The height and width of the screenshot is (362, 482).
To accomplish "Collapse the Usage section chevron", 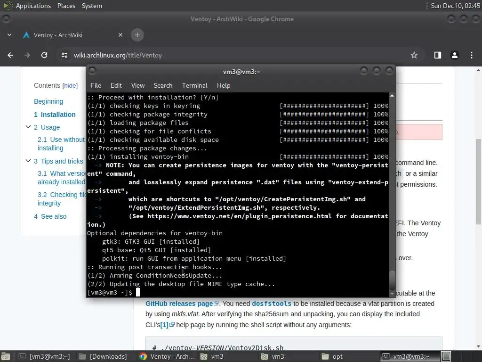I will 28,127.
